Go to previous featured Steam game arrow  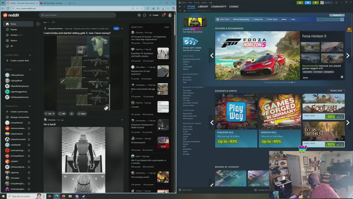(x=212, y=56)
